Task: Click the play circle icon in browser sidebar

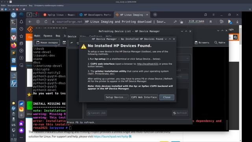Action: pyautogui.click(x=21, y=50)
